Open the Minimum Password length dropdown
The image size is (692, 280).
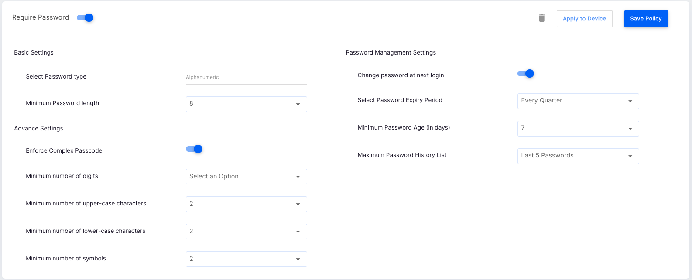pyautogui.click(x=247, y=104)
